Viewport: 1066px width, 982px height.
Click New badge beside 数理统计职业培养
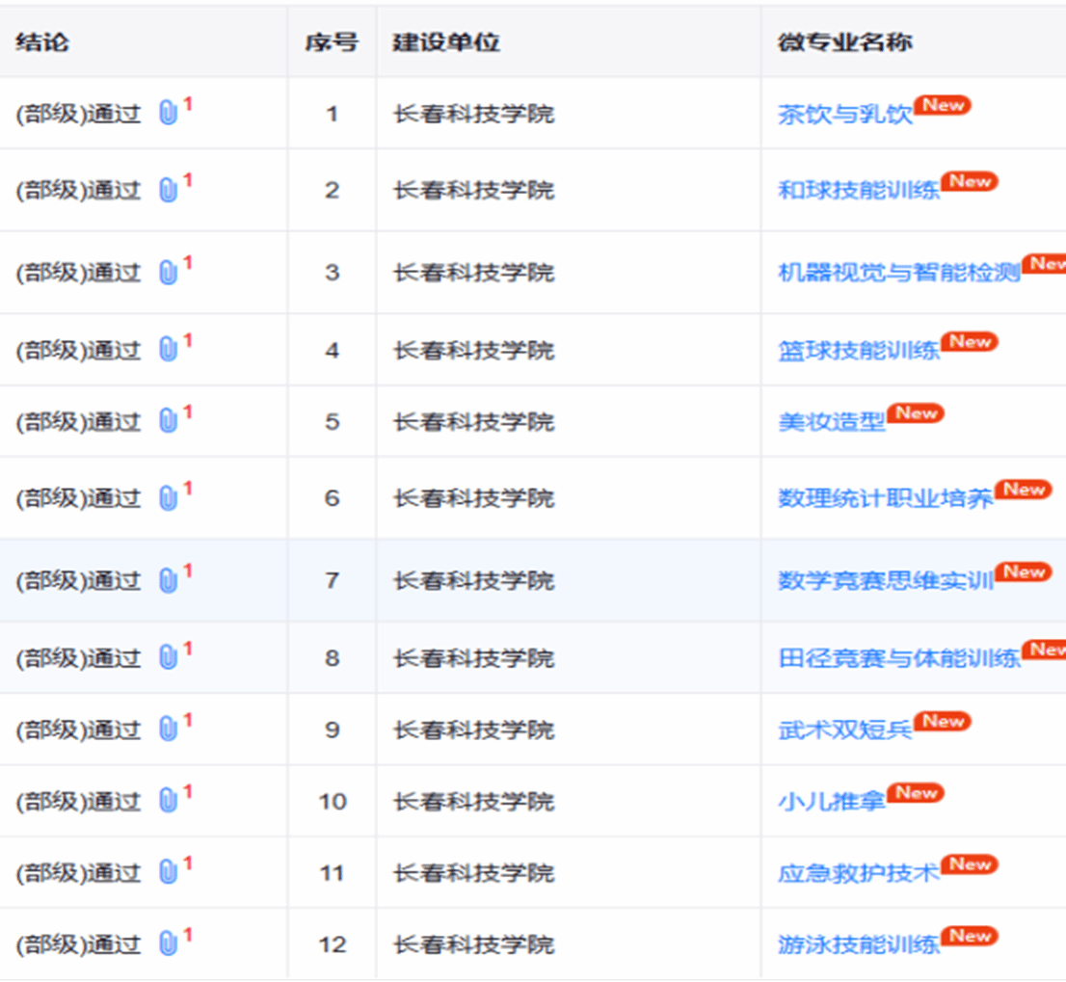(1024, 490)
